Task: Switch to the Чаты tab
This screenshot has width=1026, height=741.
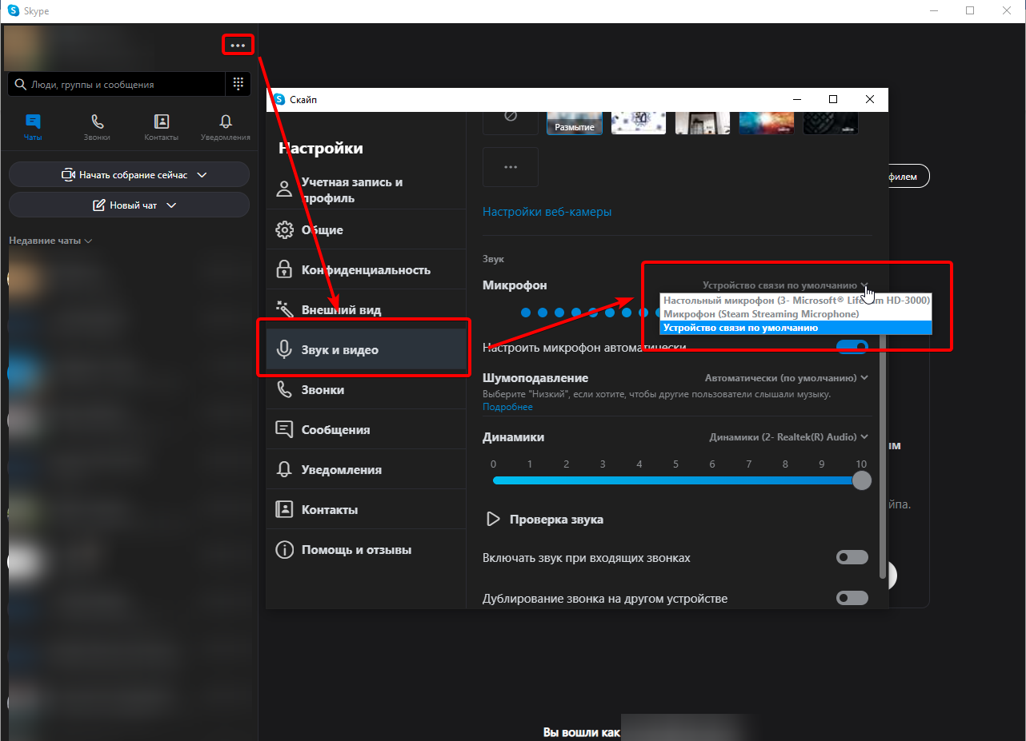Action: tap(33, 127)
